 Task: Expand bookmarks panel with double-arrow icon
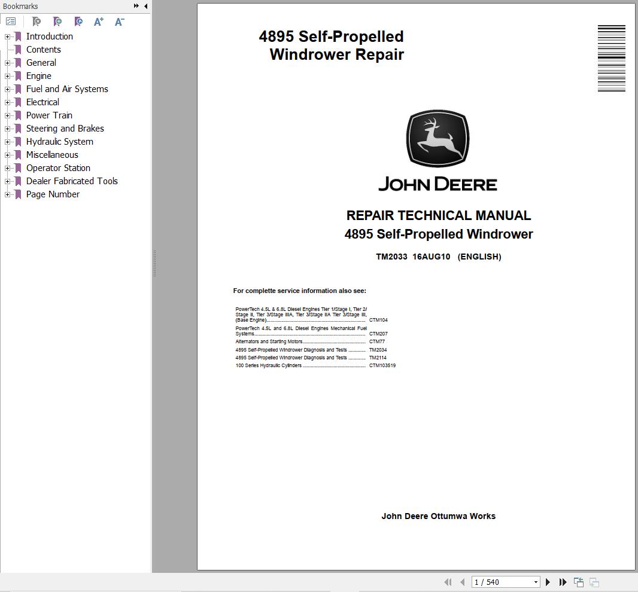point(136,6)
